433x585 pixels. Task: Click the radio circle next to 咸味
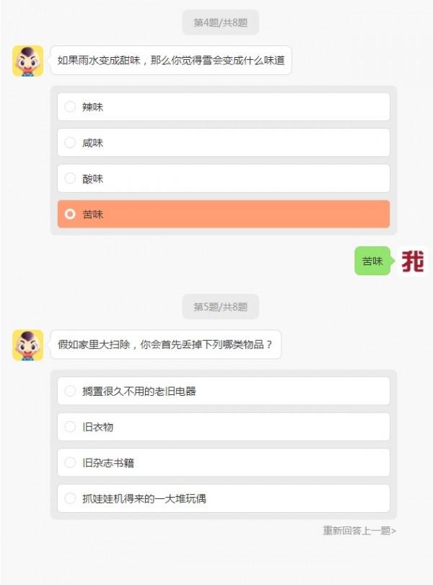click(x=70, y=142)
